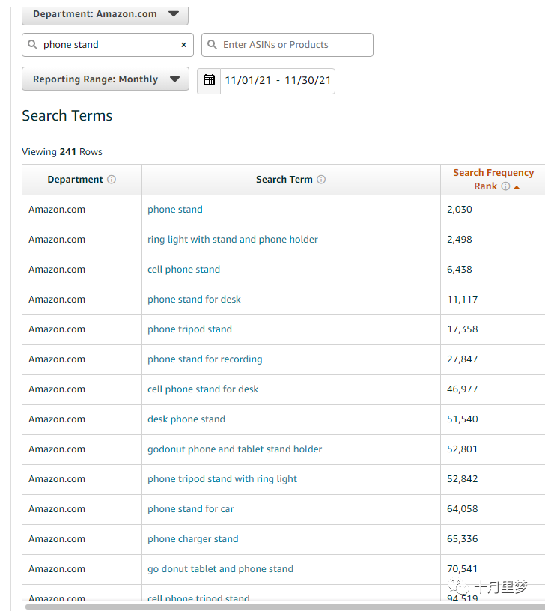
Task: Click the Enter ASINs or Products field
Action: [x=287, y=45]
